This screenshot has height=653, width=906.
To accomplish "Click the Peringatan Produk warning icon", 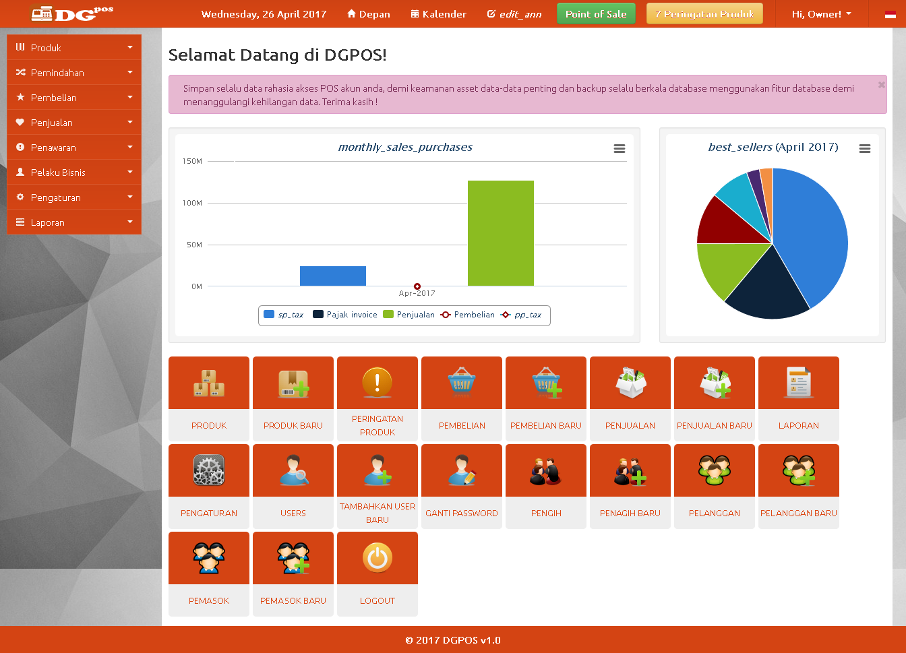I will [x=377, y=383].
